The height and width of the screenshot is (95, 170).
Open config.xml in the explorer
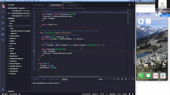tap(13, 61)
